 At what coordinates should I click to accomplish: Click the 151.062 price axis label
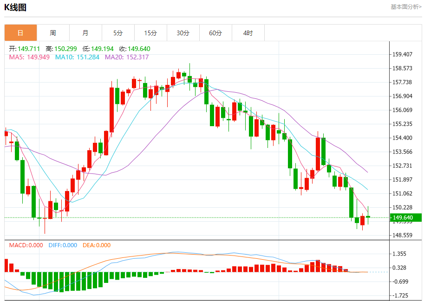pos(402,193)
